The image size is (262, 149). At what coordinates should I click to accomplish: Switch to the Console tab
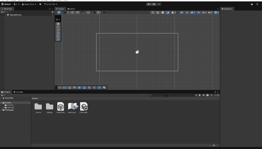tap(18, 92)
